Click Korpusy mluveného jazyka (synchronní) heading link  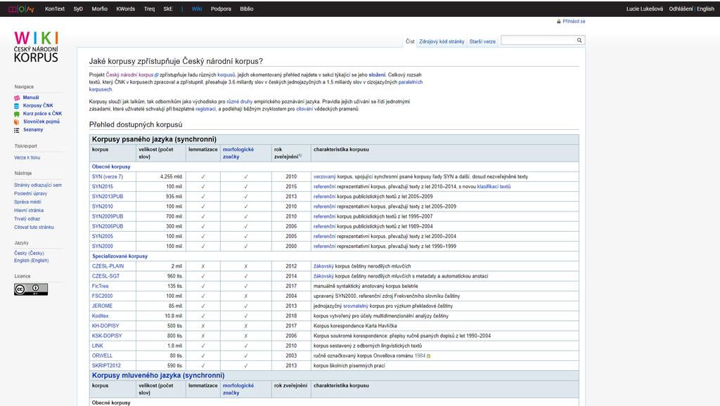pos(158,375)
